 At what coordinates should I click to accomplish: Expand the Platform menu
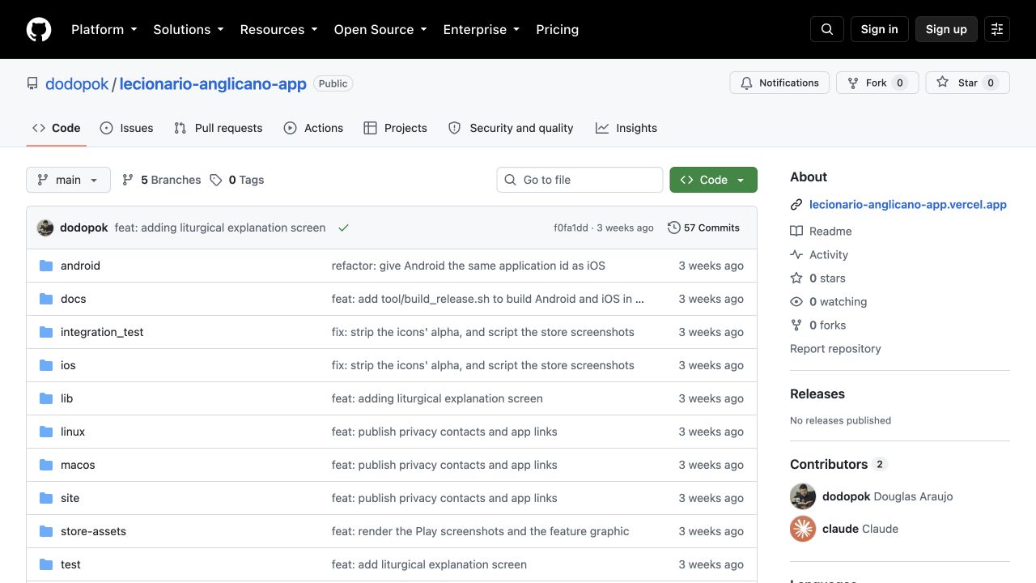(104, 29)
